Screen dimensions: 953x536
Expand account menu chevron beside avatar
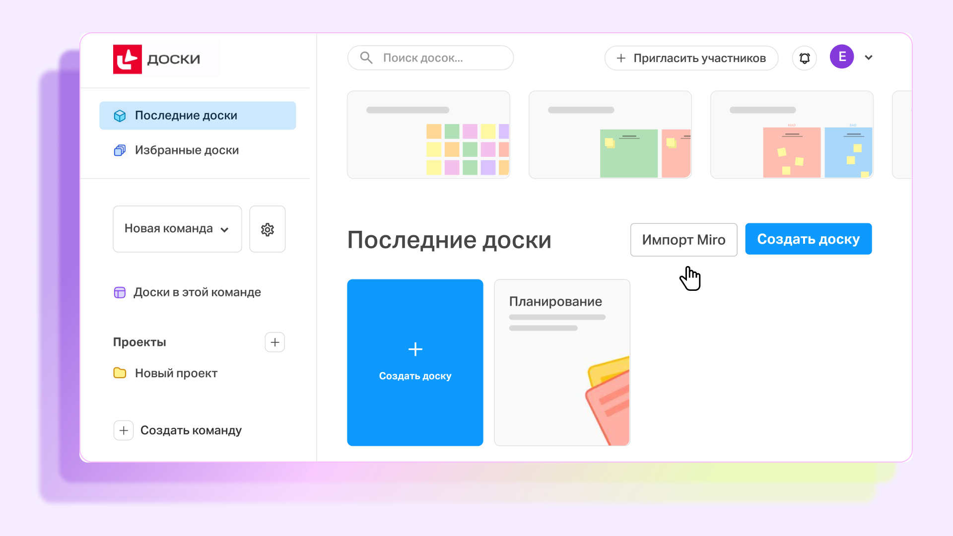(x=869, y=58)
